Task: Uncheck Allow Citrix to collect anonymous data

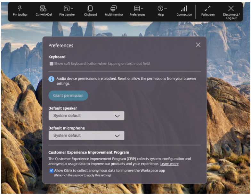Action: point(52,171)
